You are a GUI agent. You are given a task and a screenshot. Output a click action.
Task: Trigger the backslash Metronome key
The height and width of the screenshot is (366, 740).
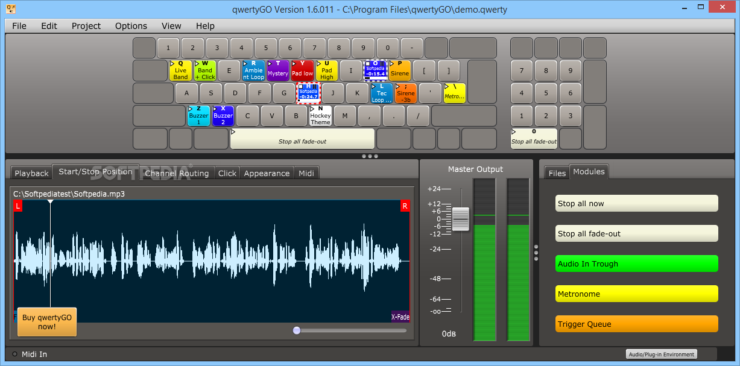pos(455,93)
